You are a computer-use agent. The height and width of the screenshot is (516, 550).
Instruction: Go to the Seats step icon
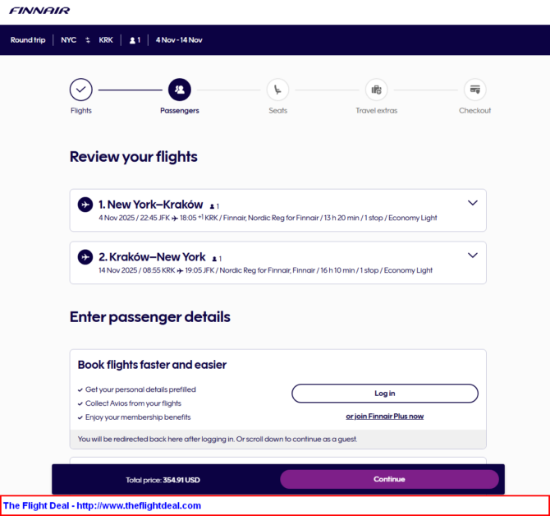[x=277, y=90]
